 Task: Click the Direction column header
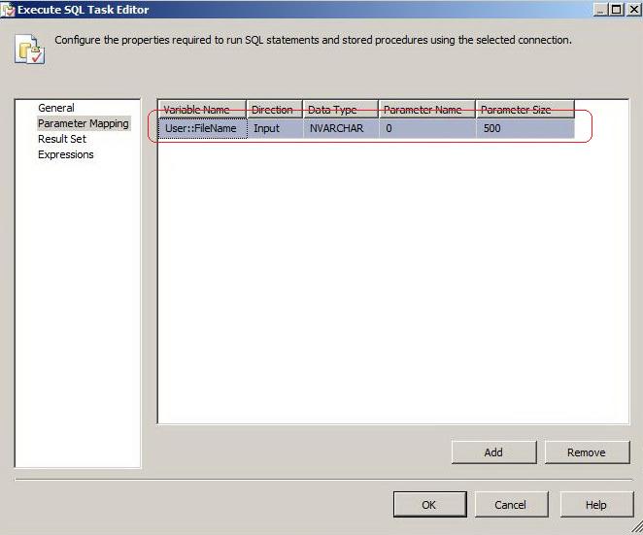(274, 110)
